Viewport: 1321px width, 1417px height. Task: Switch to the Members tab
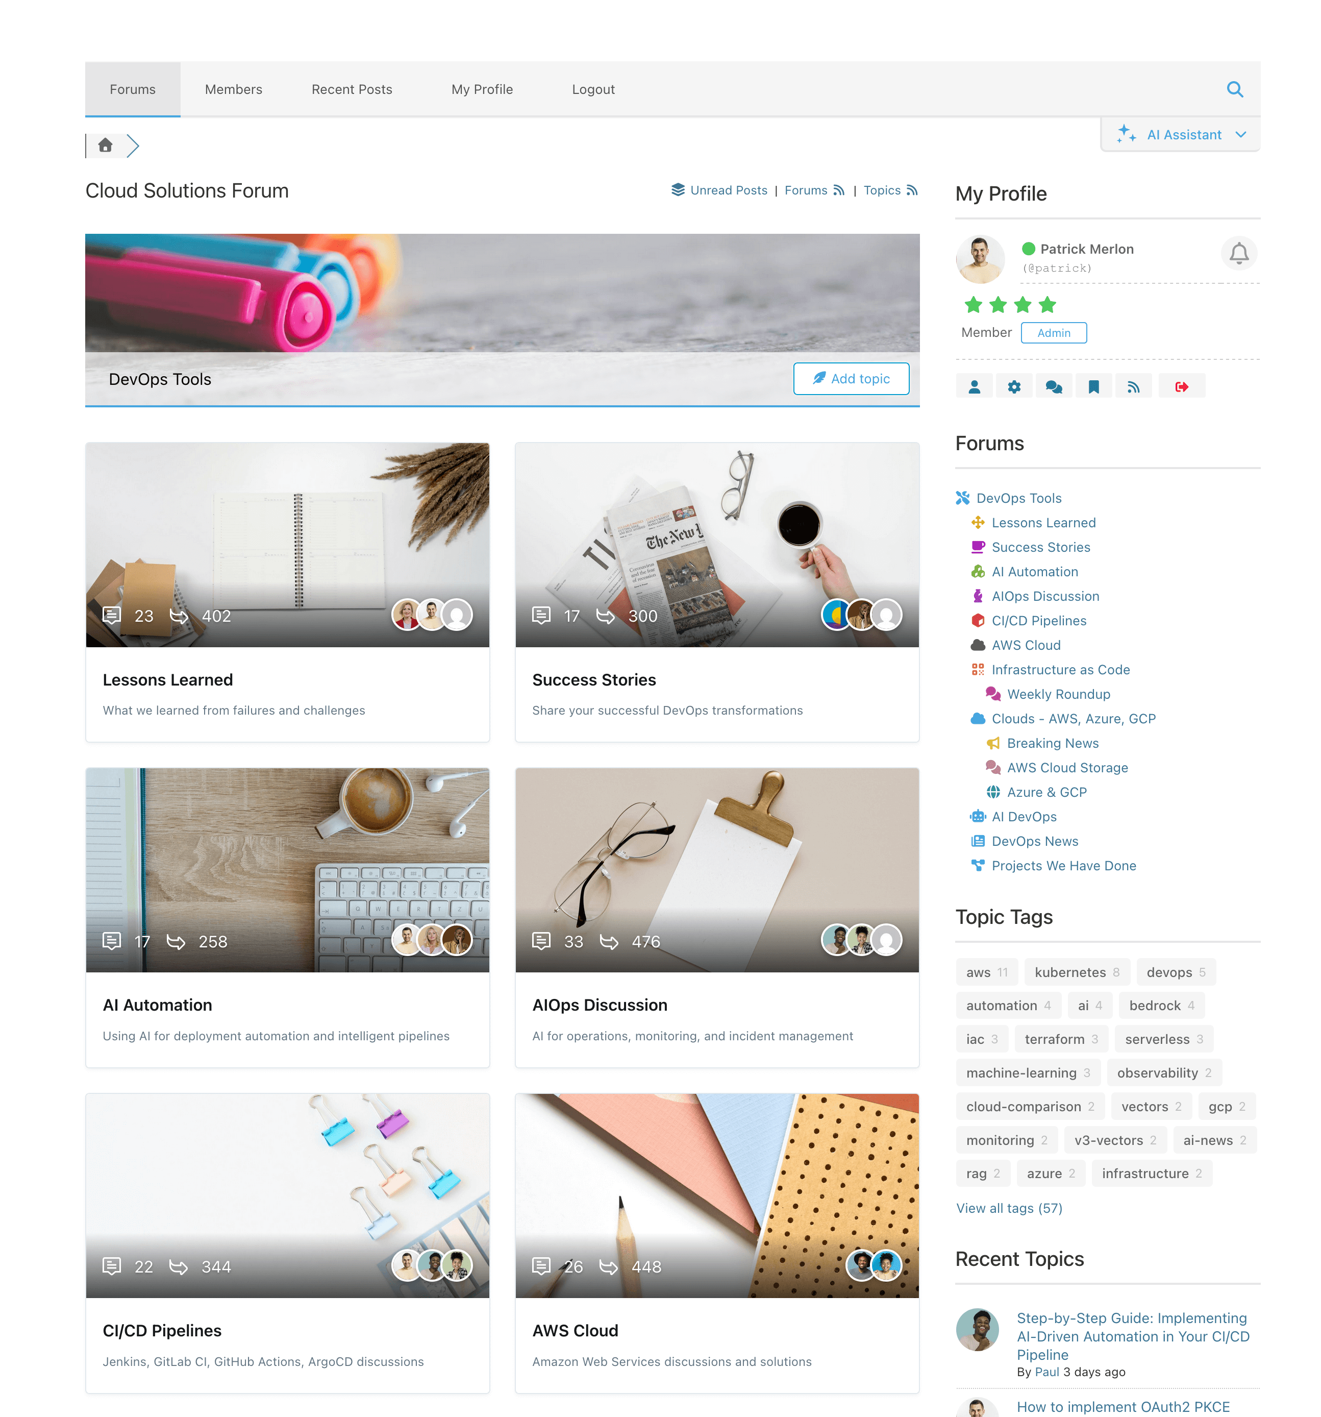click(x=233, y=89)
